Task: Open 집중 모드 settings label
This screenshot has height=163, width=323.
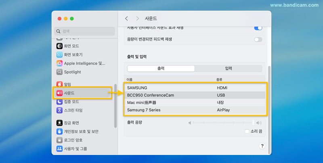Action: pyautogui.click(x=71, y=102)
